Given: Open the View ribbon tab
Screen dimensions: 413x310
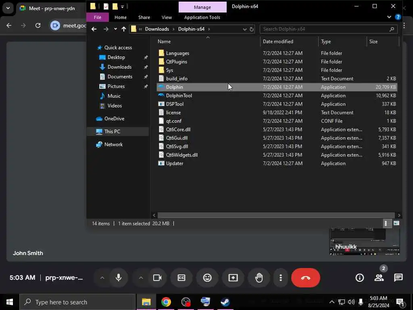Looking at the screenshot, I should [x=167, y=17].
